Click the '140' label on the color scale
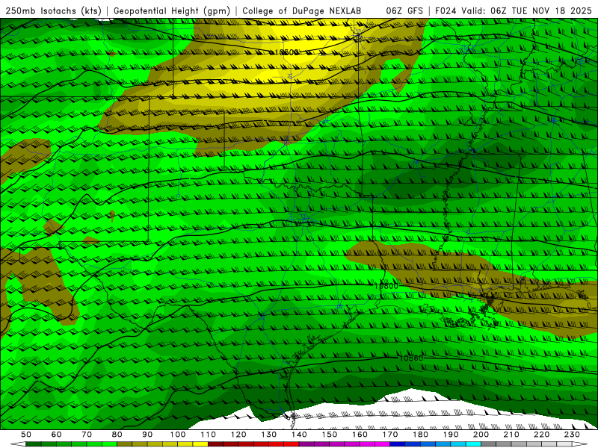 pyautogui.click(x=299, y=435)
